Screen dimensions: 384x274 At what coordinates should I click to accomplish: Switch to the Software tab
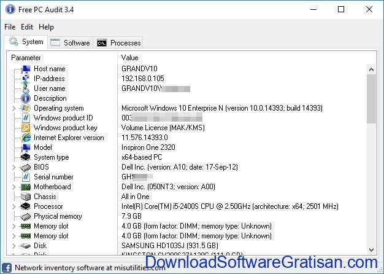(x=71, y=43)
